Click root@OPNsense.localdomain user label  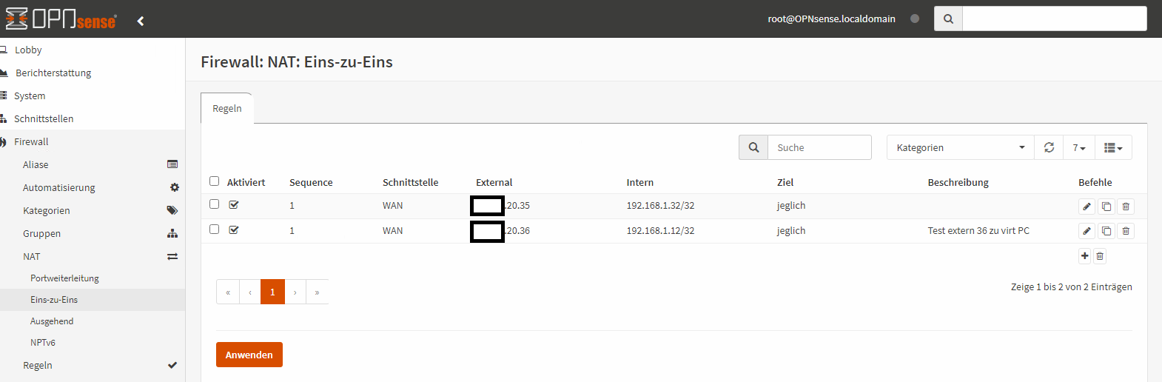point(831,19)
